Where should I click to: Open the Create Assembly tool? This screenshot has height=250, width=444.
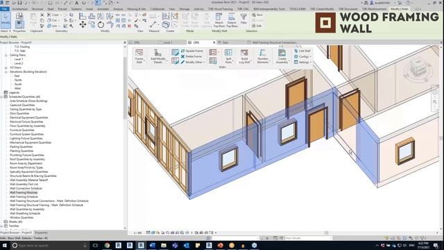coord(282,56)
